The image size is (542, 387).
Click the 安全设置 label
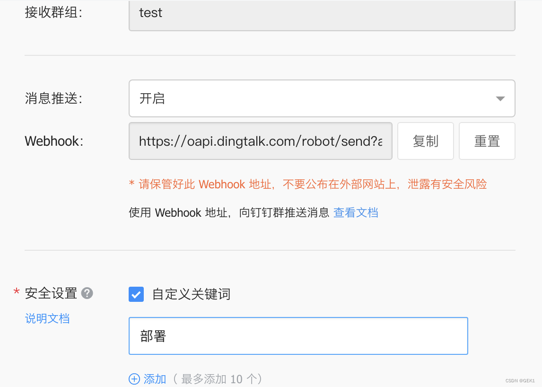51,293
